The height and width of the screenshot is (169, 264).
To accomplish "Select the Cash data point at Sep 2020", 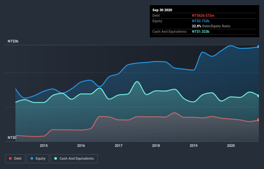I will [x=259, y=96].
